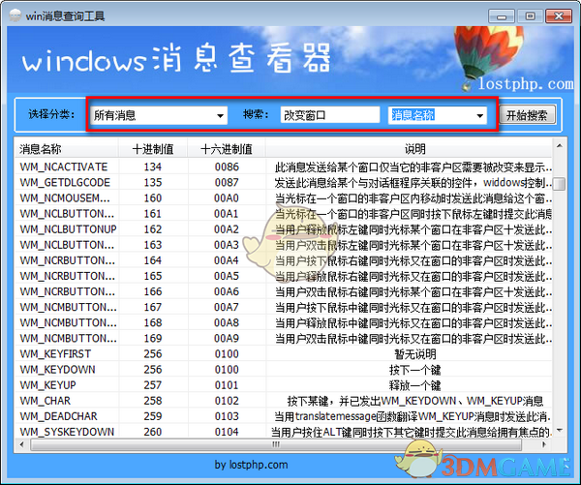The width and height of the screenshot is (581, 485).
Task: Click the 按下一个键 description cell
Action: (415, 370)
